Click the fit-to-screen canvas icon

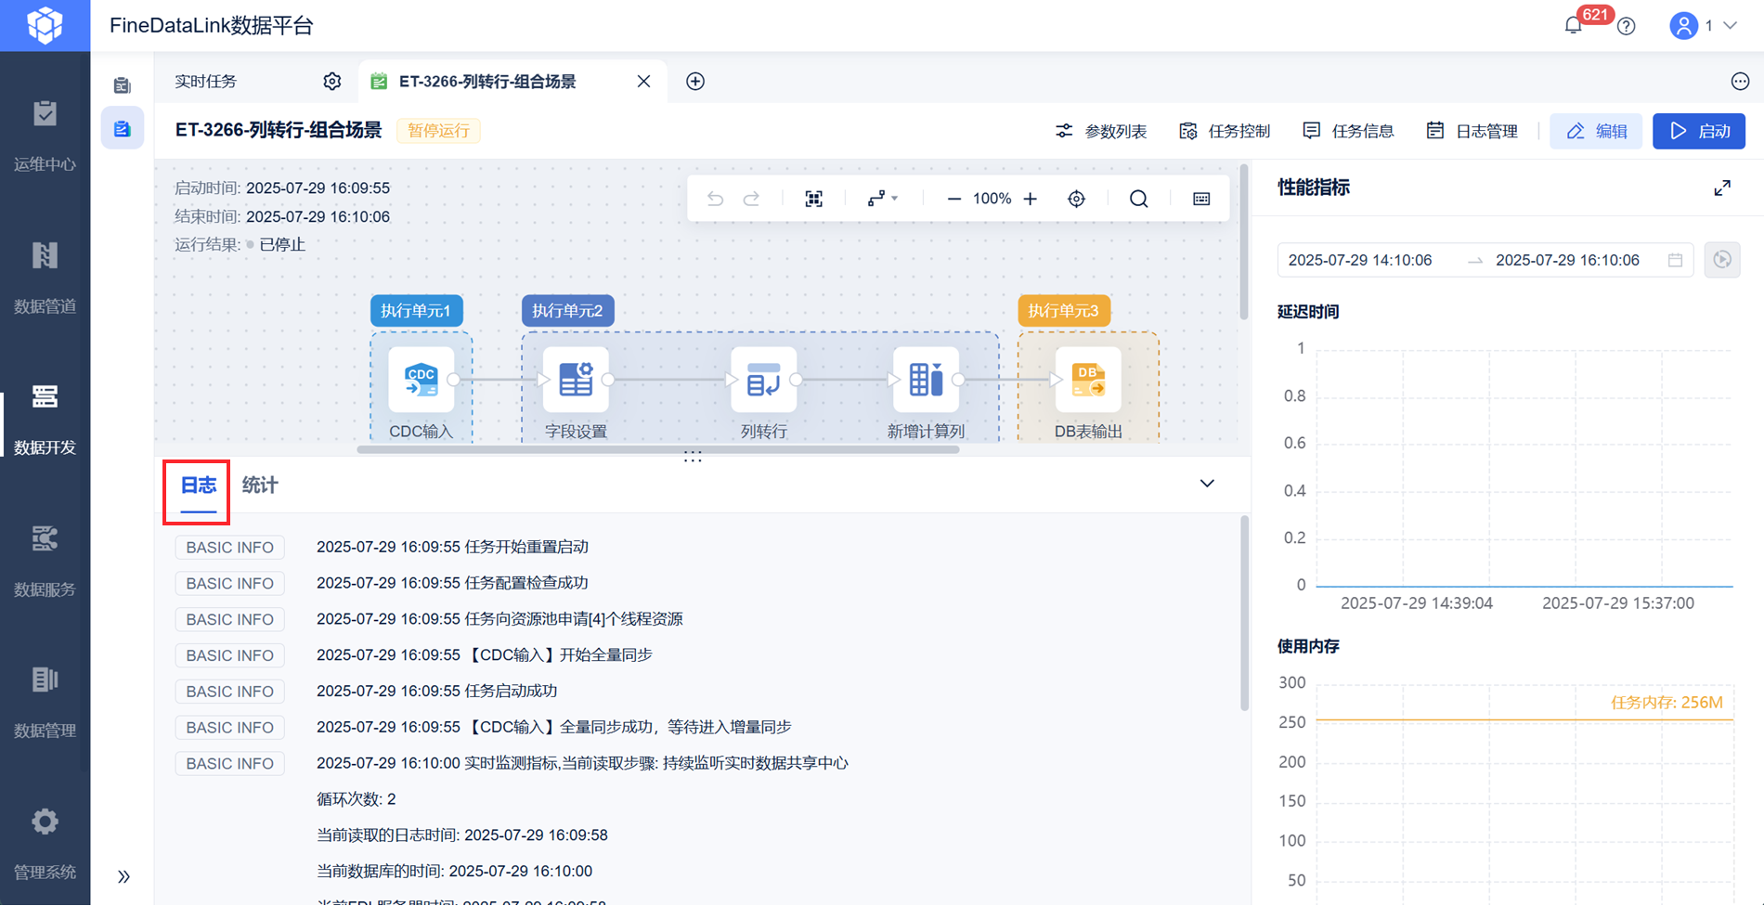(x=814, y=199)
